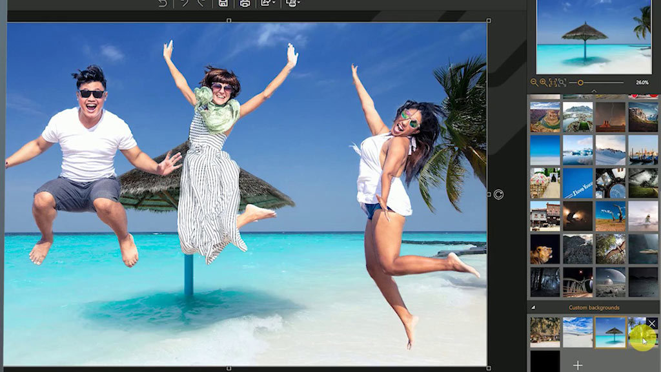Click the zoom in magnifier icon

click(x=544, y=83)
